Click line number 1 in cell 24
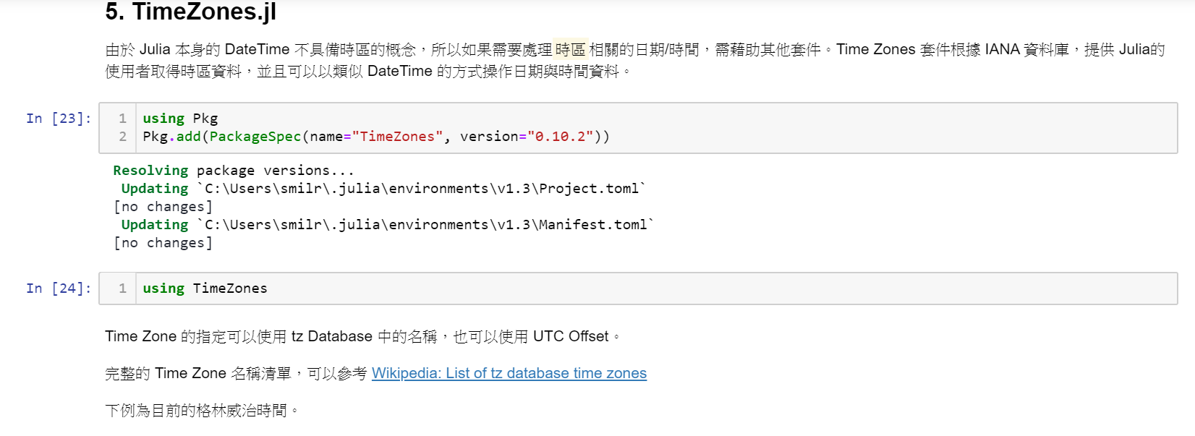Screen dimensions: 1195x436 (122, 288)
